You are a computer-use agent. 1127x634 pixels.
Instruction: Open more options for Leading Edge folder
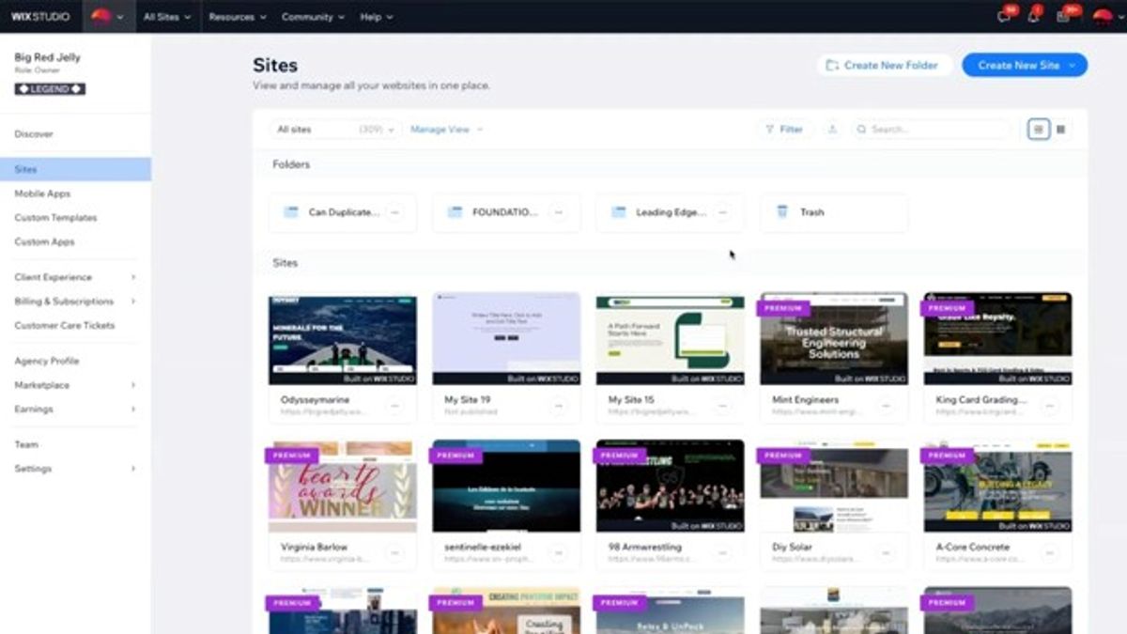click(722, 212)
